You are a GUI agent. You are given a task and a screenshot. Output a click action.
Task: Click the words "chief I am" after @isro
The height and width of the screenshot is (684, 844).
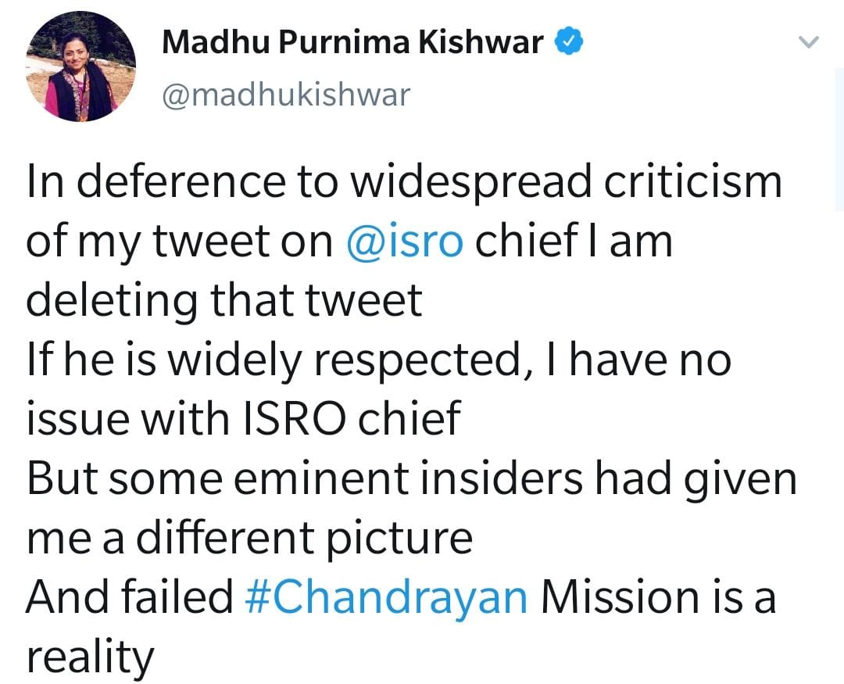574,243
